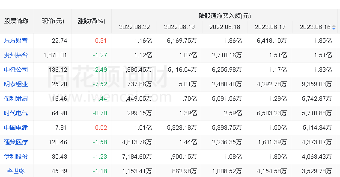This screenshot has width=340, height=177.
Task: Click the 4,154.58万 cell
Action: [272, 171]
